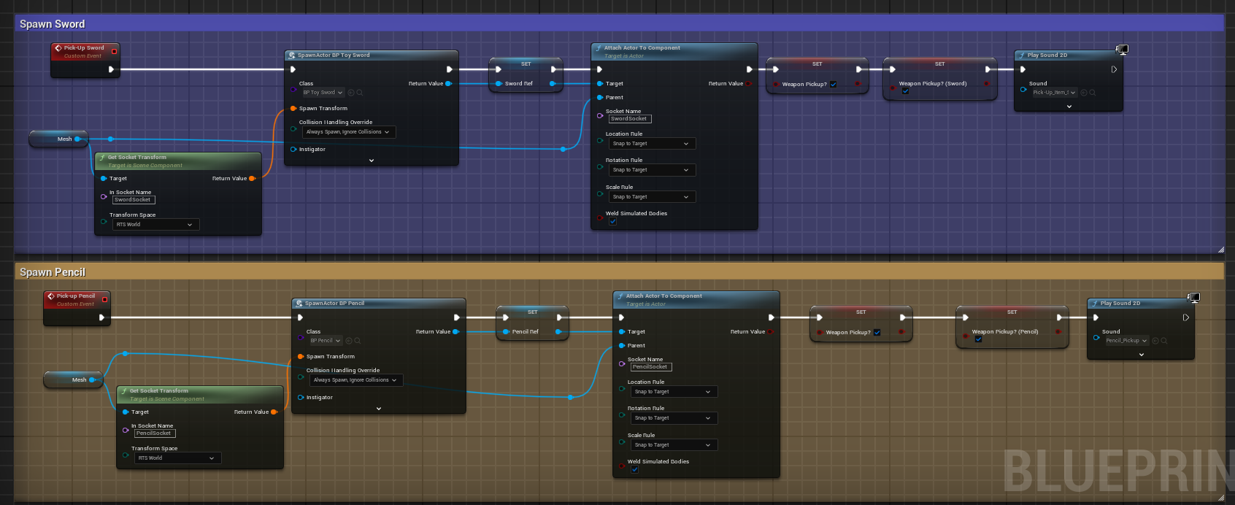Open Collision Handling Override dropdown in BP Pencil spawn
Viewport: 1235px width, 505px height.
click(357, 380)
